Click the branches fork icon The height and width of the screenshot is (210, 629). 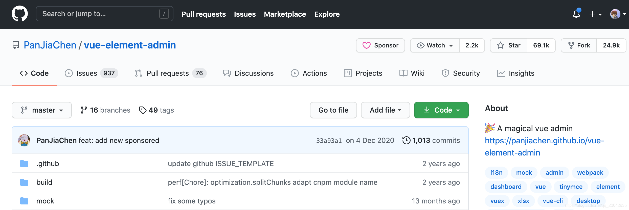point(84,110)
